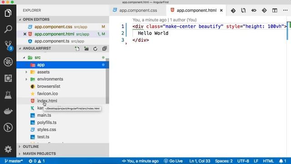
Task: Toggle file blame eye icon in editor toolbar
Action: coord(254,10)
